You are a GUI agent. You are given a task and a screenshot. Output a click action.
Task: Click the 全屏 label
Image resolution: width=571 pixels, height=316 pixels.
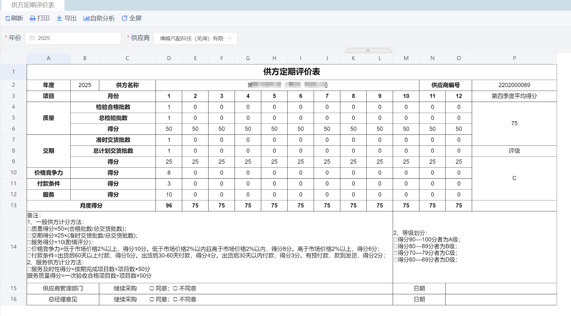pyautogui.click(x=135, y=19)
